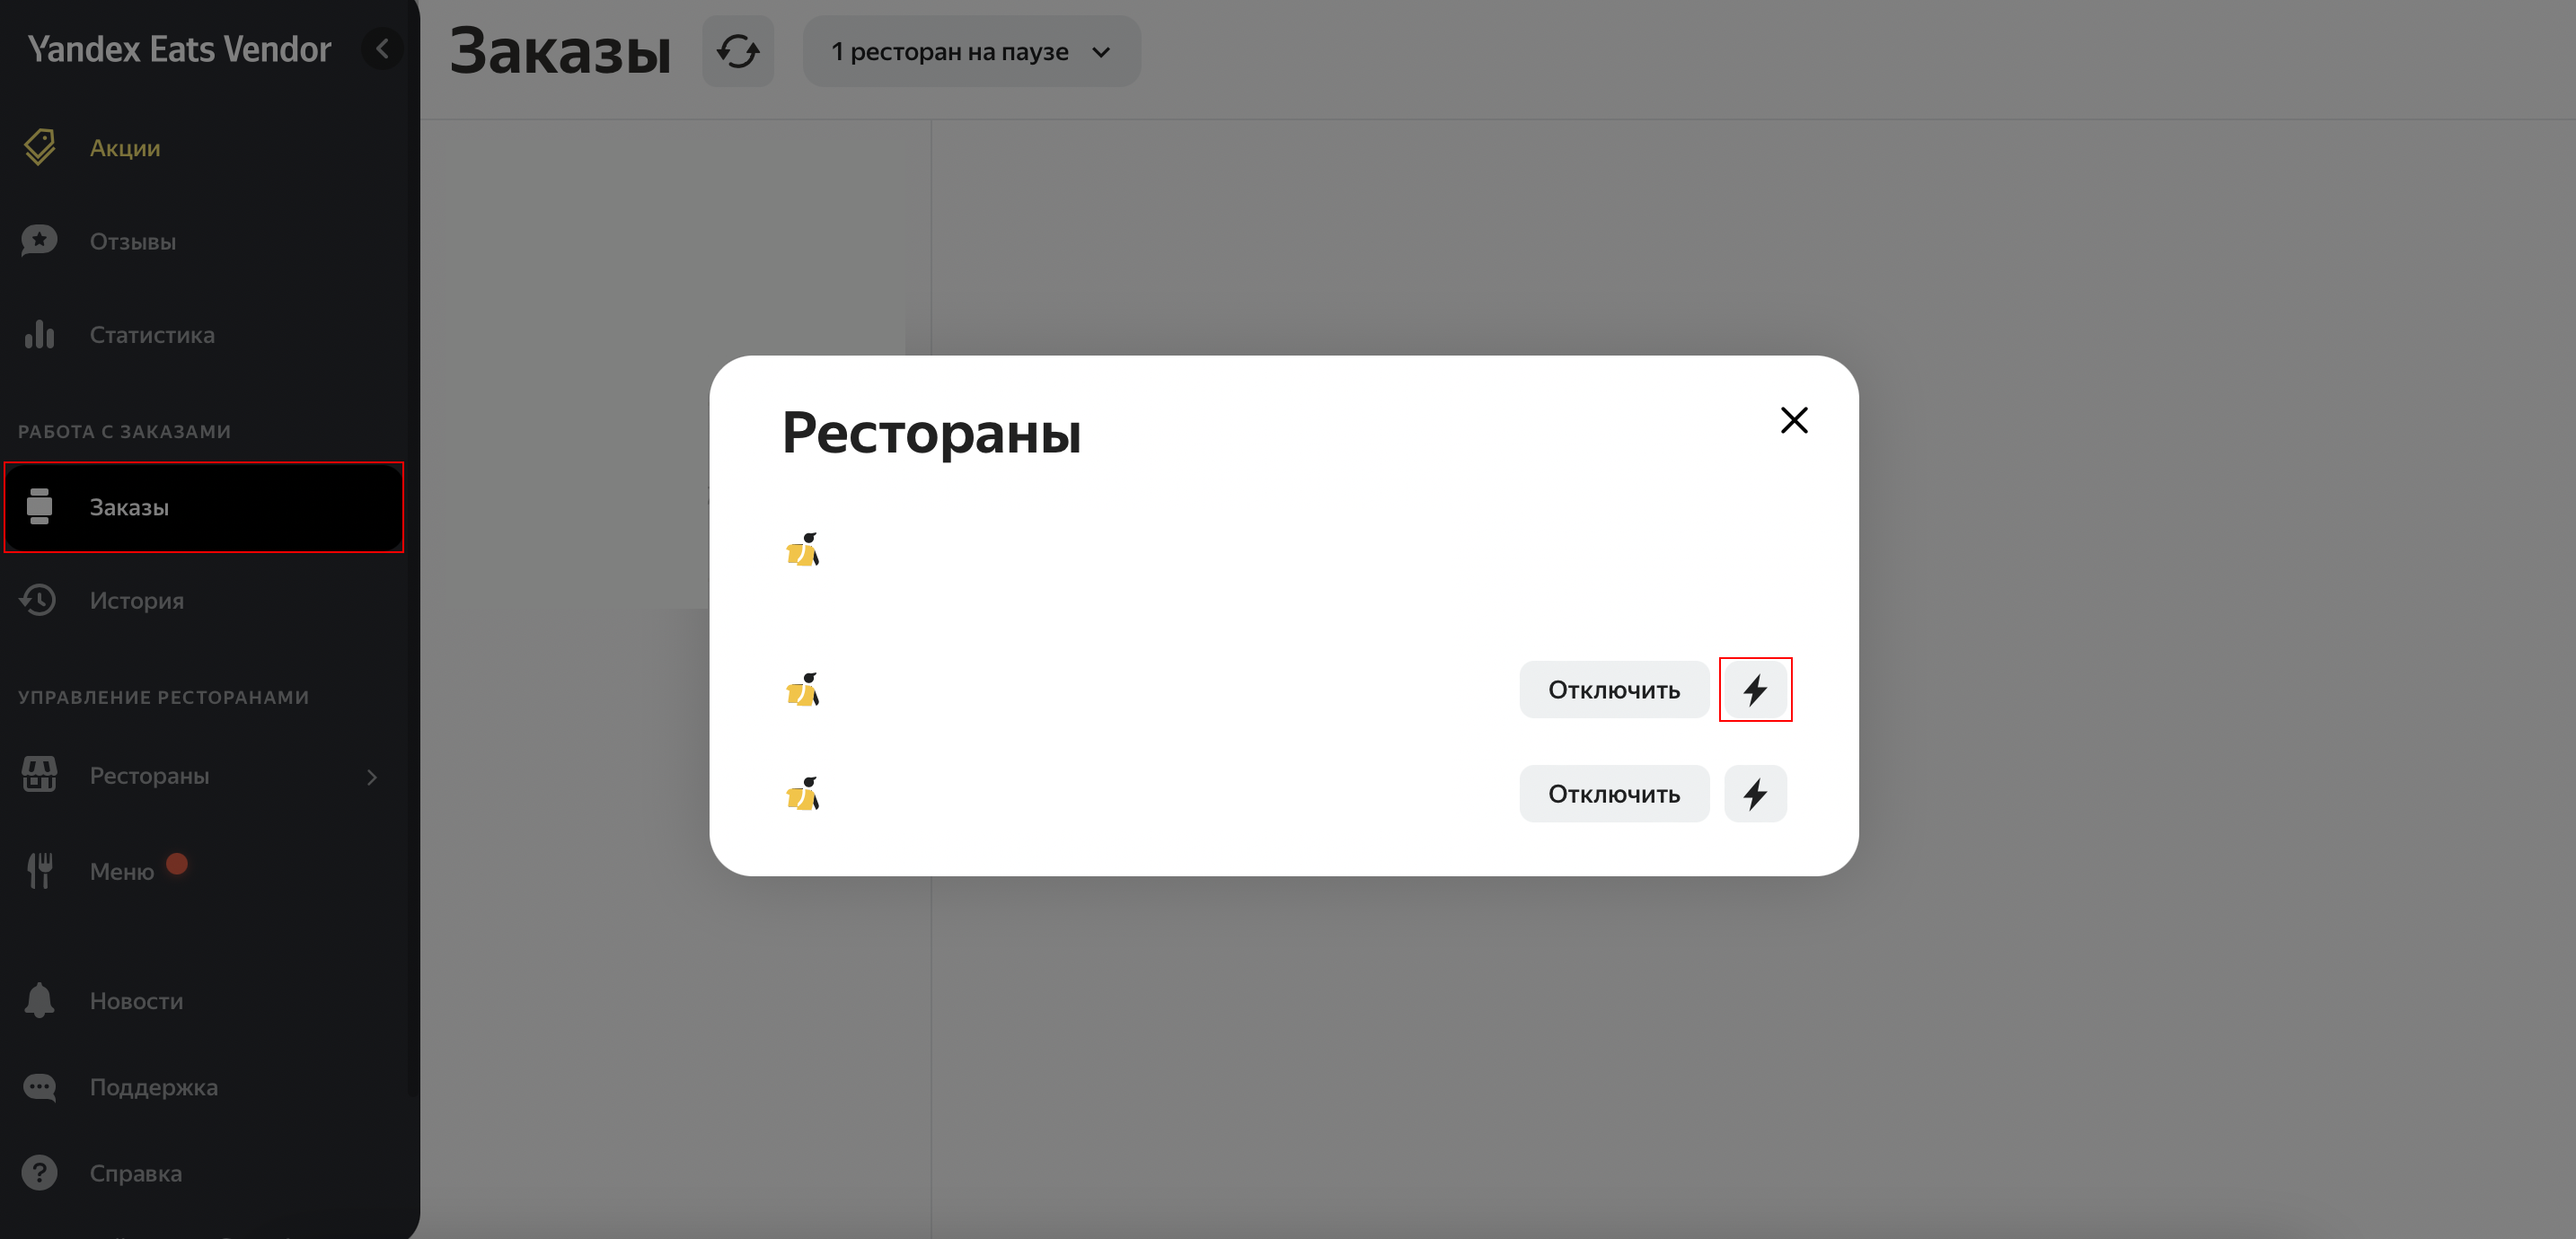This screenshot has height=1239, width=2576.
Task: Click the lightning icon in the bottom restaurant row
Action: pos(1755,794)
